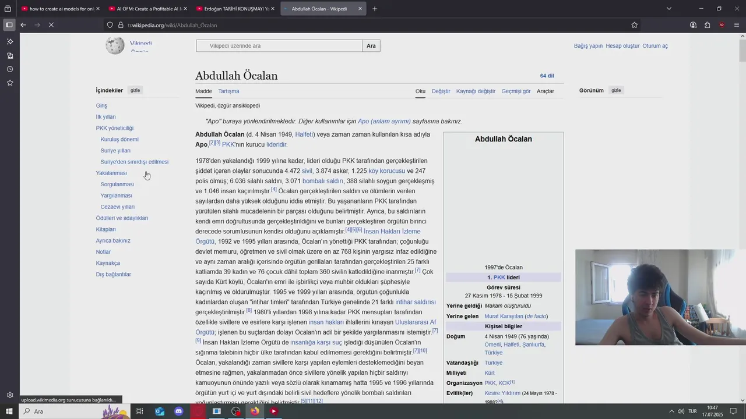Image resolution: width=746 pixels, height=419 pixels.
Task: Click the Bağış yapın donate link
Action: (x=588, y=46)
